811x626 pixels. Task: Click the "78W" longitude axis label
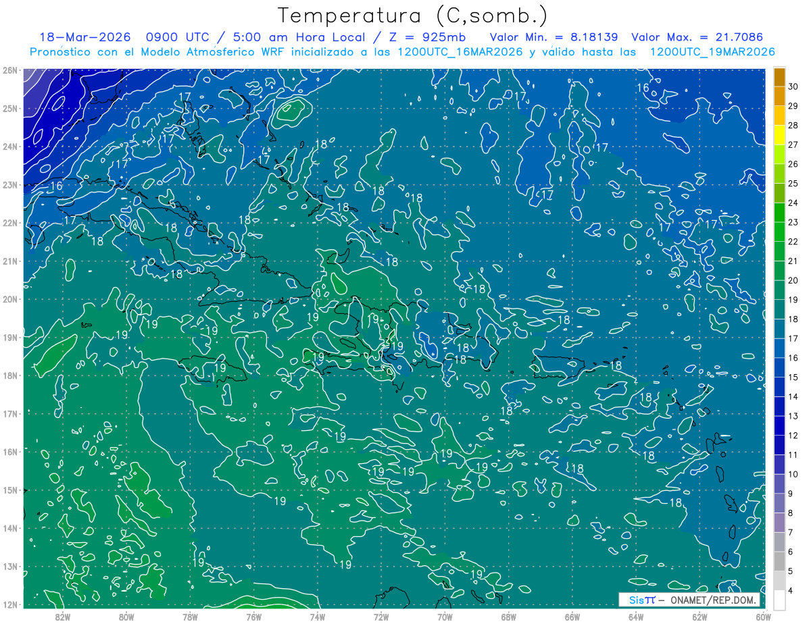pos(190,617)
